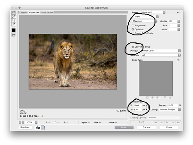Select the Eyedropper tool

(x=14, y=24)
